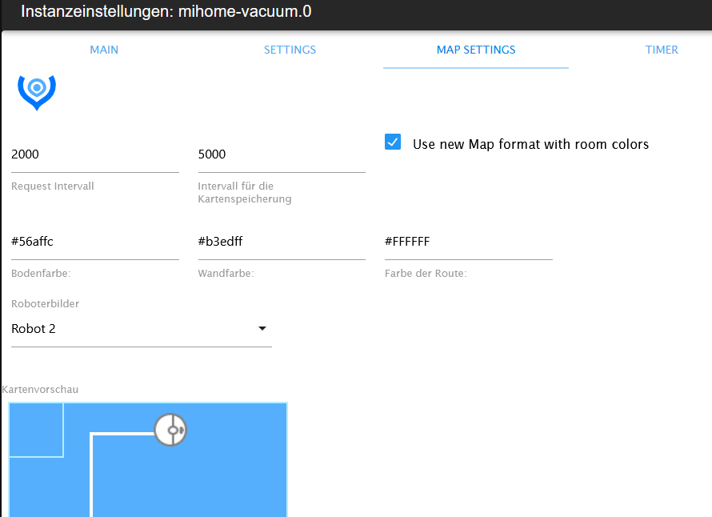
Task: Click the Request Intervall label
Action: [x=53, y=186]
